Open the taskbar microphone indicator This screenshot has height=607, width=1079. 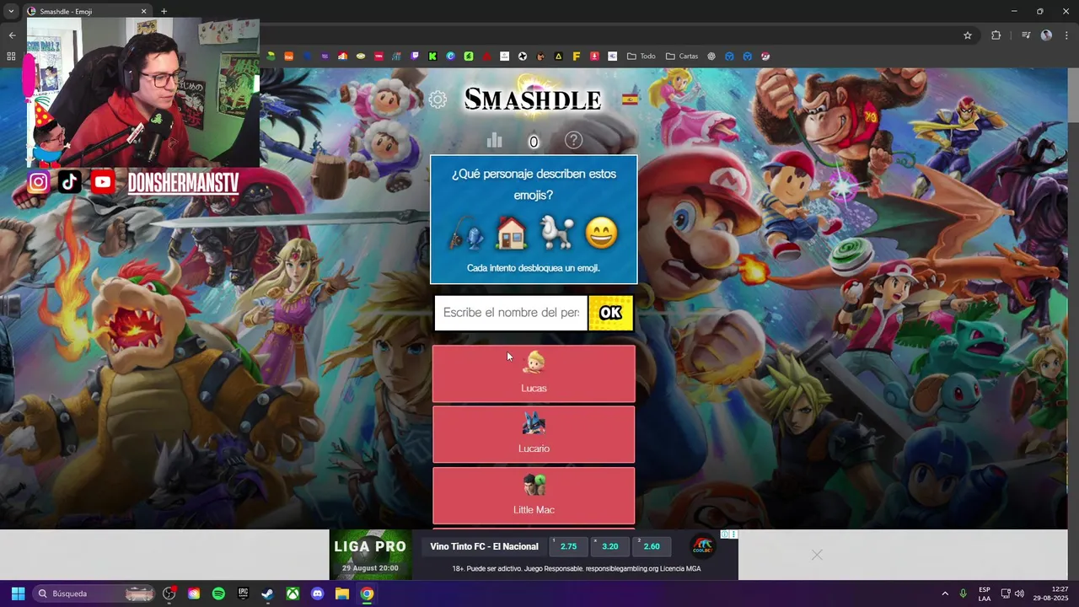963,594
